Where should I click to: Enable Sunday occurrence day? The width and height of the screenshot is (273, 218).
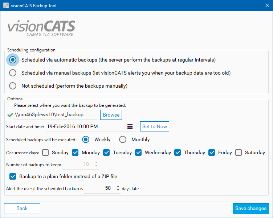tap(45, 152)
